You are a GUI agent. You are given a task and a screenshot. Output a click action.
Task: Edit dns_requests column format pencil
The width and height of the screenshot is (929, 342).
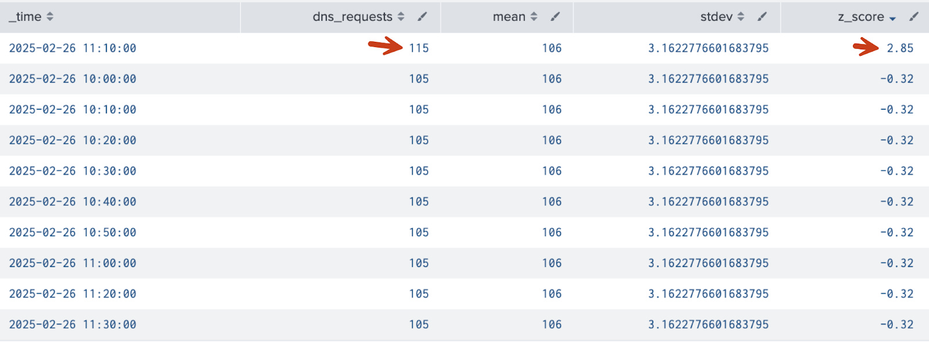click(x=422, y=17)
